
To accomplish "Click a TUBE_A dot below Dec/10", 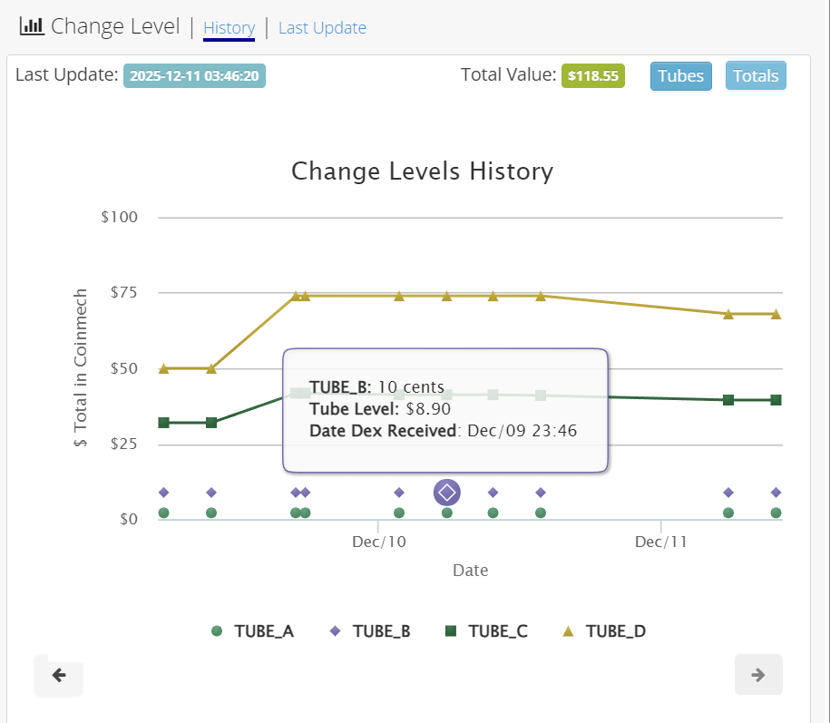I will (400, 513).
